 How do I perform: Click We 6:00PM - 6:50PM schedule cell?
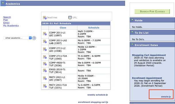click(x=94, y=64)
